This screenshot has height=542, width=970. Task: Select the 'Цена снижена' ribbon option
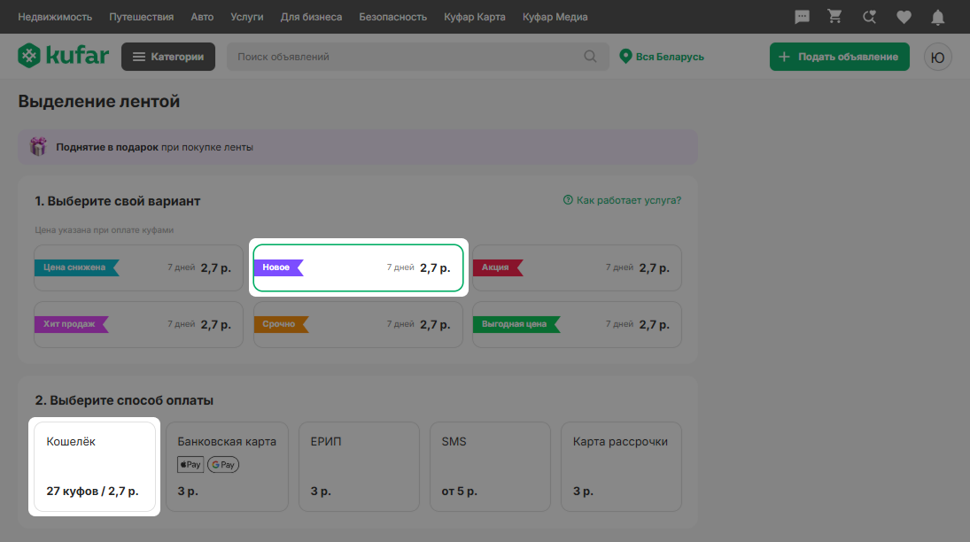138,268
